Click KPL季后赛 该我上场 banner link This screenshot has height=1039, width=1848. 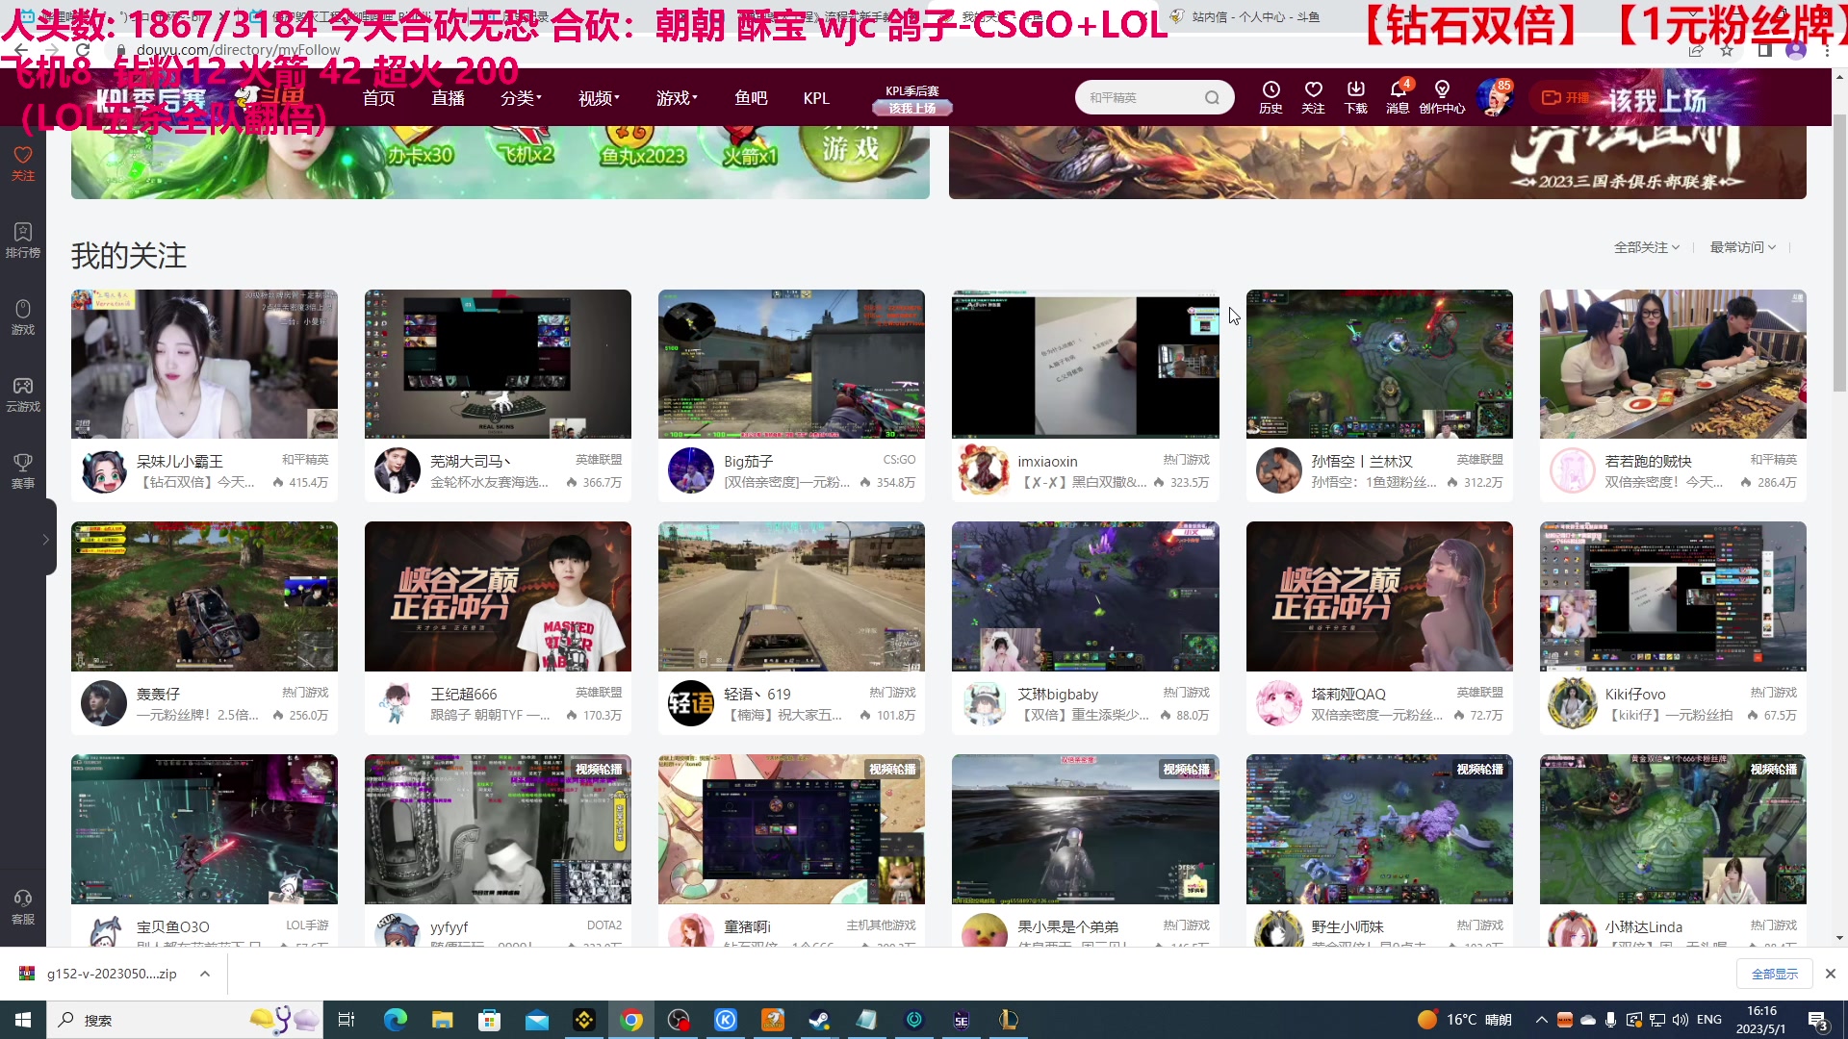(x=912, y=99)
